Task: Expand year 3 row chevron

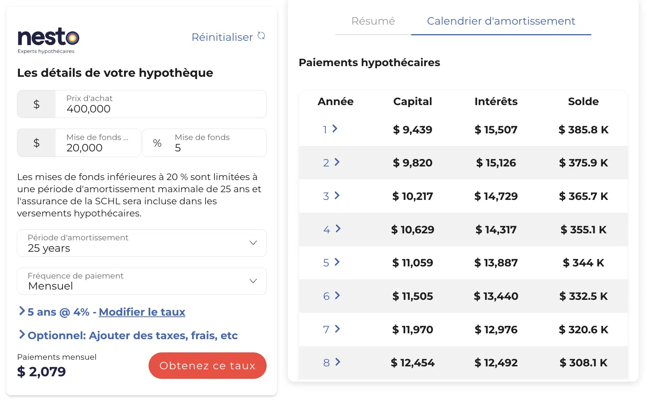Action: 337,195
